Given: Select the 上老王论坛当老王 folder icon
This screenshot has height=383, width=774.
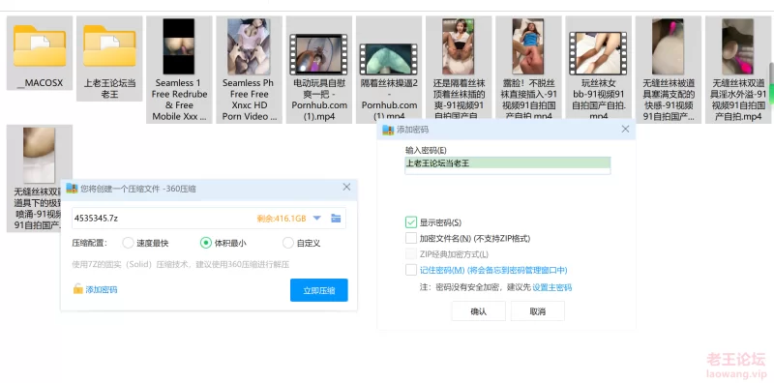Looking at the screenshot, I should click(109, 45).
